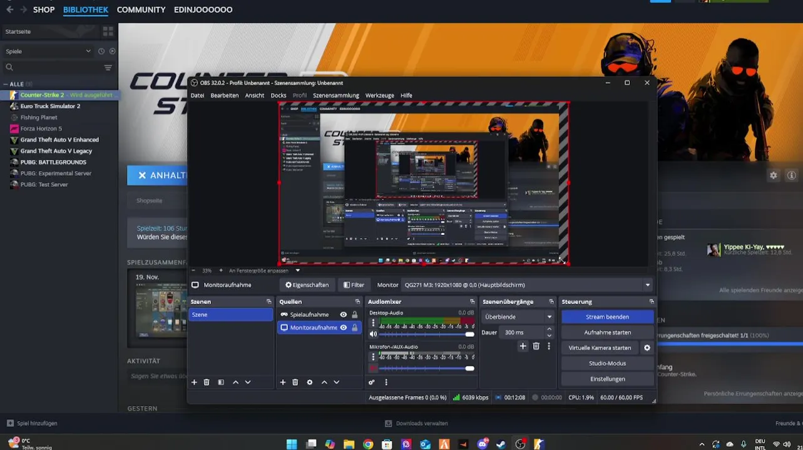
Task: Decrease Dauer with down stepper arrow
Action: pyautogui.click(x=550, y=336)
